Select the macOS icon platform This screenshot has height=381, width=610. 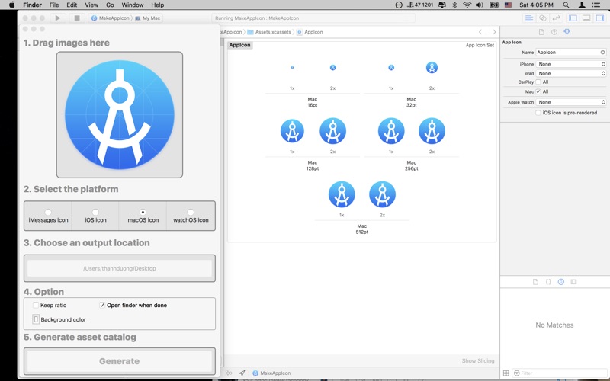pyautogui.click(x=143, y=213)
